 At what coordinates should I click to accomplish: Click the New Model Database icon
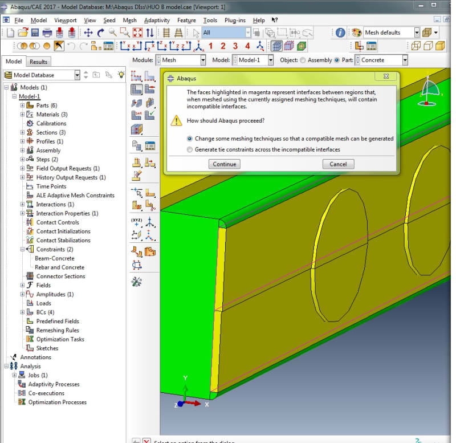tap(10, 32)
